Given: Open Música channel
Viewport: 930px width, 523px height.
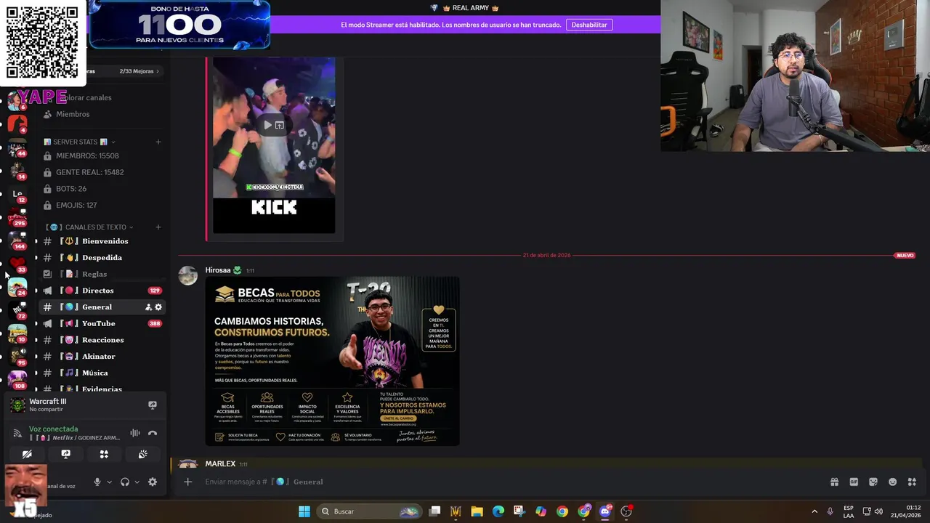Looking at the screenshot, I should pyautogui.click(x=102, y=373).
